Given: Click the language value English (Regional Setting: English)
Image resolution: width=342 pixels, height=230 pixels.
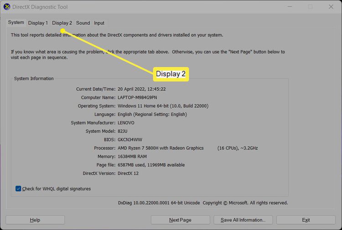Looking at the screenshot, I should click(x=152, y=115).
